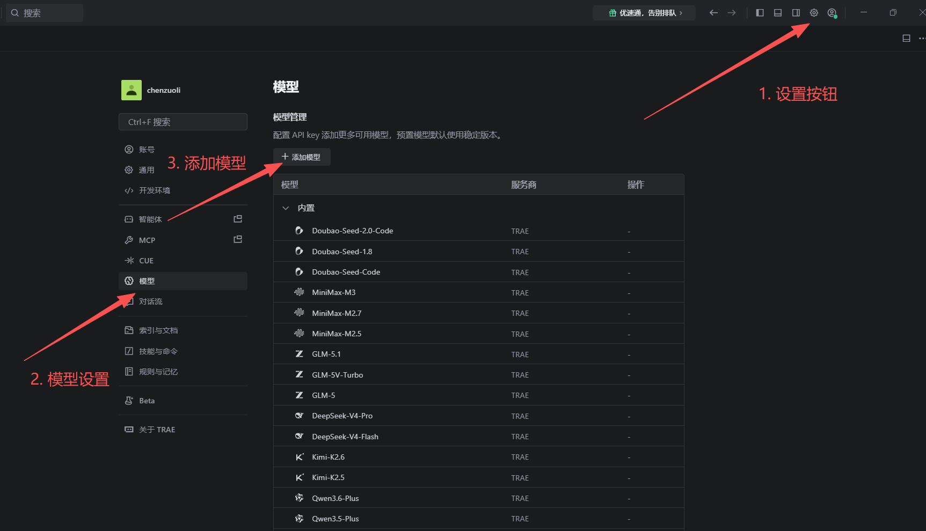Select the 模型 settings section
This screenshot has height=531, width=926.
coord(183,281)
